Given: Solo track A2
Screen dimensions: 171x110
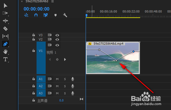Looking at the screenshot, I should click(x=65, y=86).
